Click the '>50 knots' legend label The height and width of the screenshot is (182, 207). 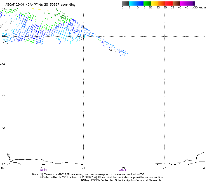click(199, 8)
